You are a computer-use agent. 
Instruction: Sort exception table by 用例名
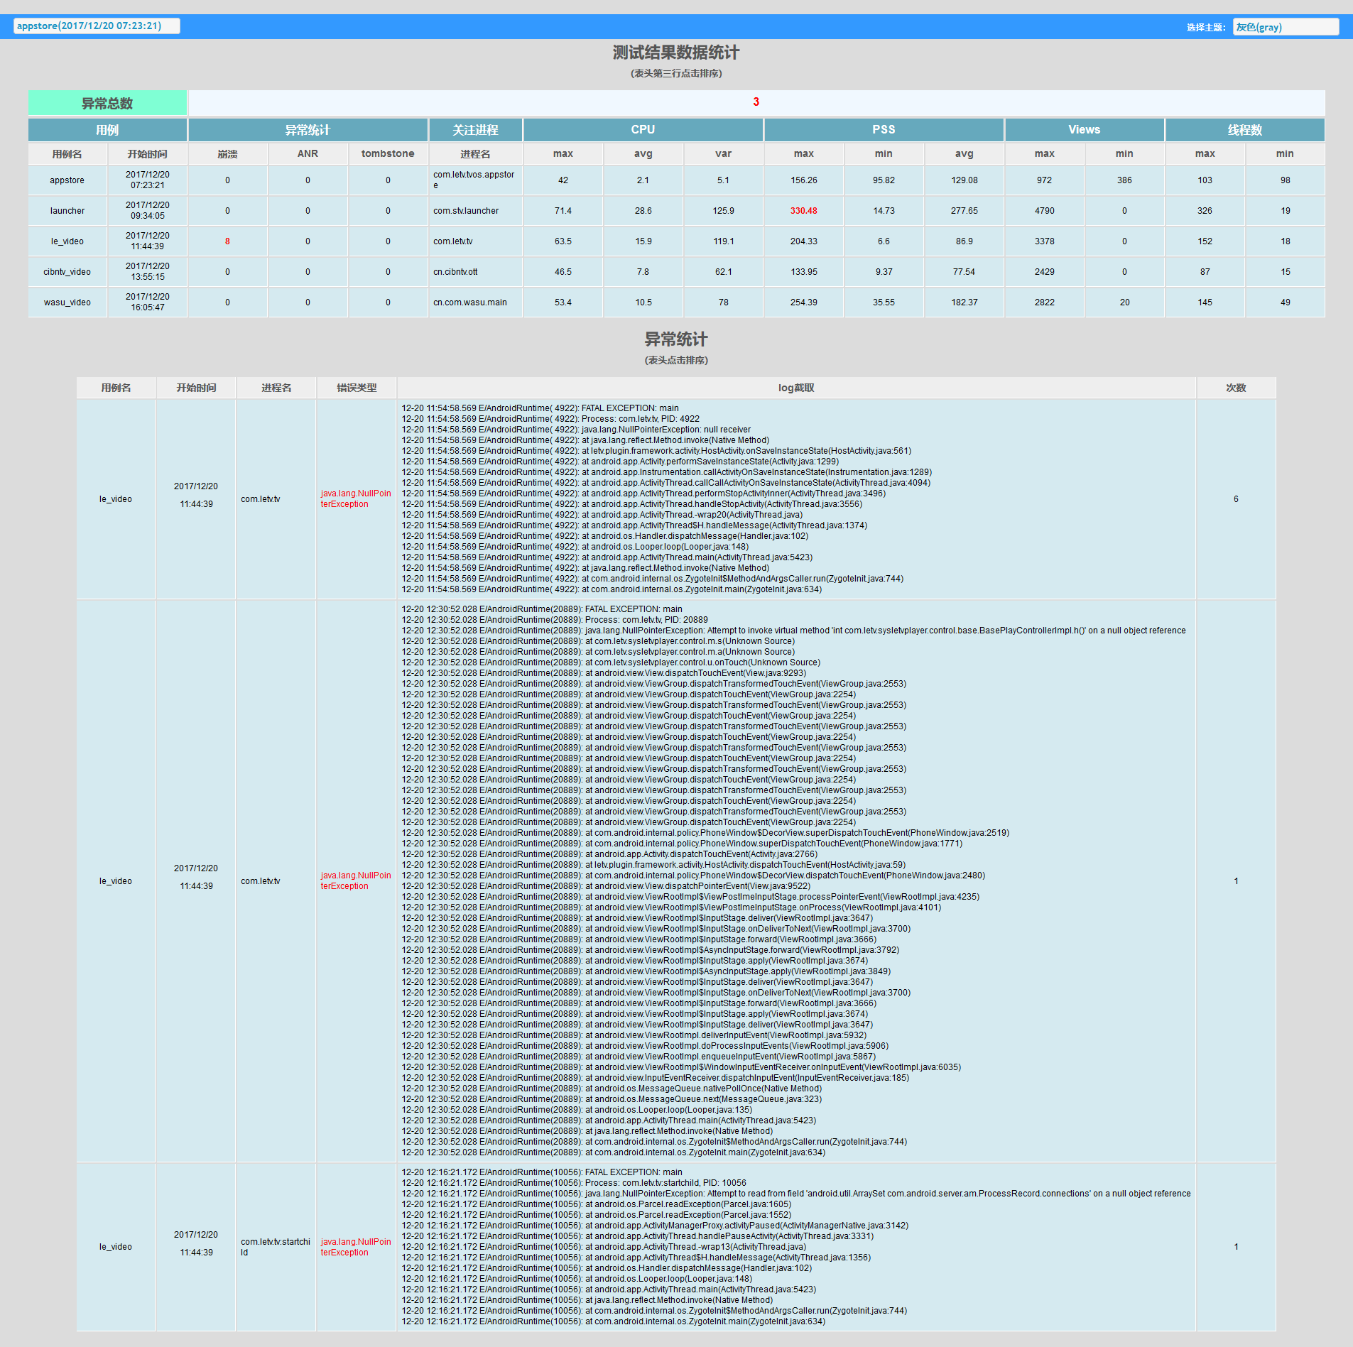pyautogui.click(x=116, y=388)
